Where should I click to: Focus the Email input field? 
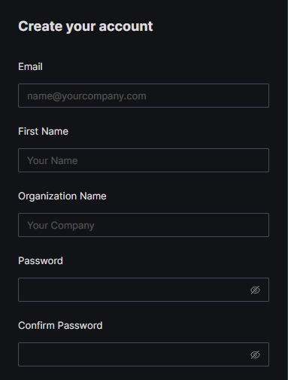click(144, 96)
